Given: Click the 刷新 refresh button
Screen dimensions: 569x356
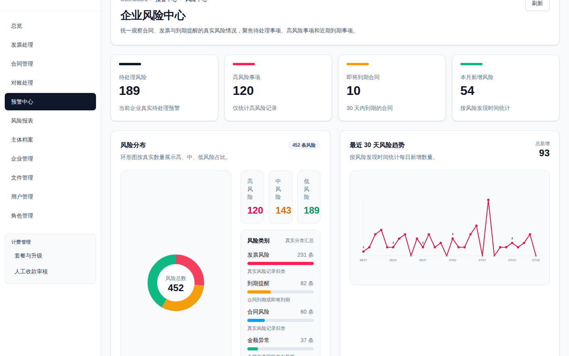Looking at the screenshot, I should click(x=537, y=4).
